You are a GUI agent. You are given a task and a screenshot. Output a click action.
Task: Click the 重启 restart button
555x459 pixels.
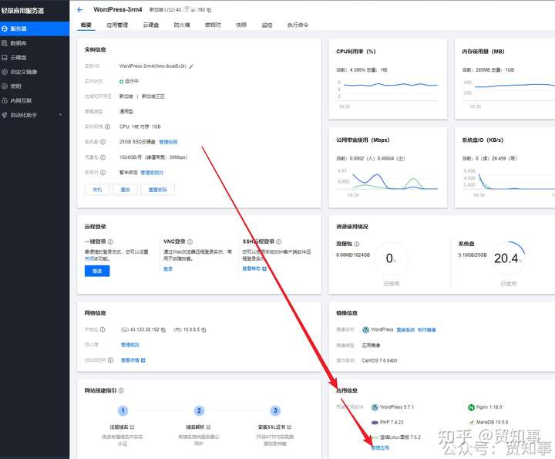pos(125,190)
